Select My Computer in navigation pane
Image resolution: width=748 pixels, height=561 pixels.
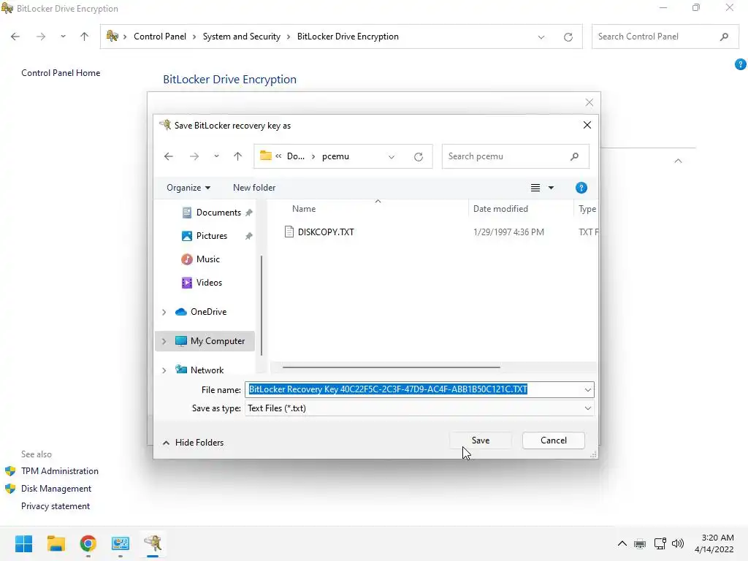coord(217,341)
